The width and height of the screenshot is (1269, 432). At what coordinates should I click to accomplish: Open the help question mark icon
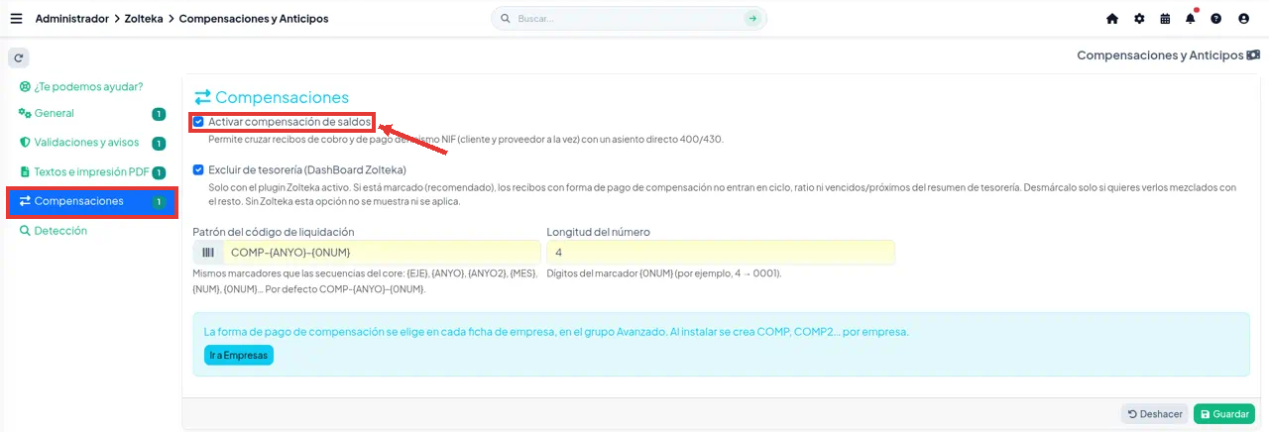1216,19
